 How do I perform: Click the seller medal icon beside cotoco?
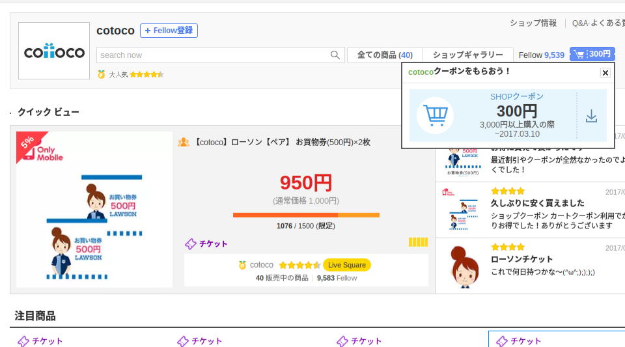[242, 265]
